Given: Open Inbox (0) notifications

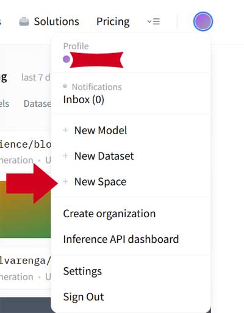Looking at the screenshot, I should pyautogui.click(x=84, y=99).
